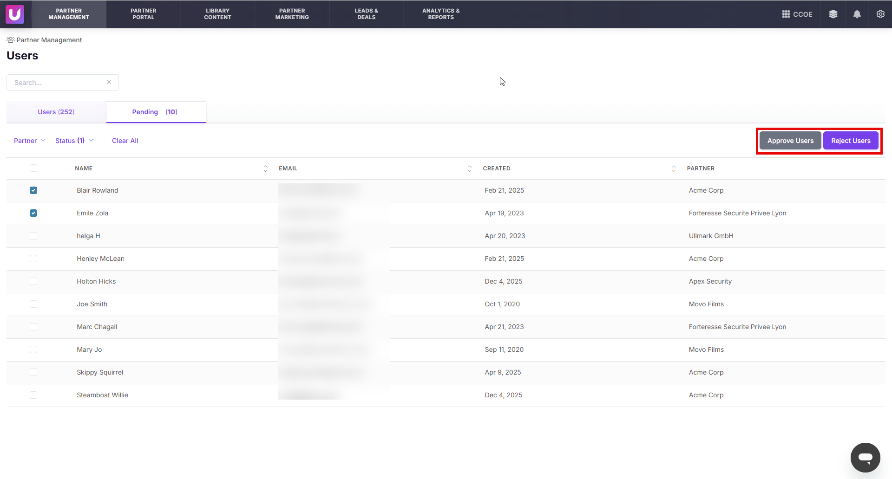This screenshot has height=479, width=892.
Task: Open the Partner Management nav menu
Action: pyautogui.click(x=69, y=14)
